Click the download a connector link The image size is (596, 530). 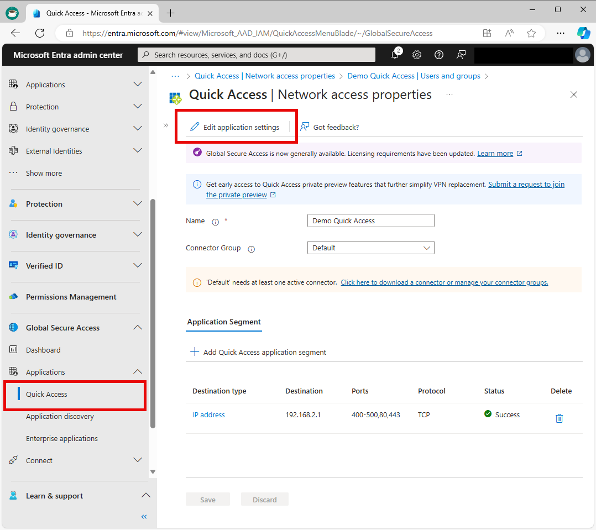[445, 282]
